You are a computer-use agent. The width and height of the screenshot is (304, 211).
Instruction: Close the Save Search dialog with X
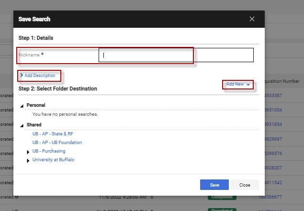coord(252,19)
